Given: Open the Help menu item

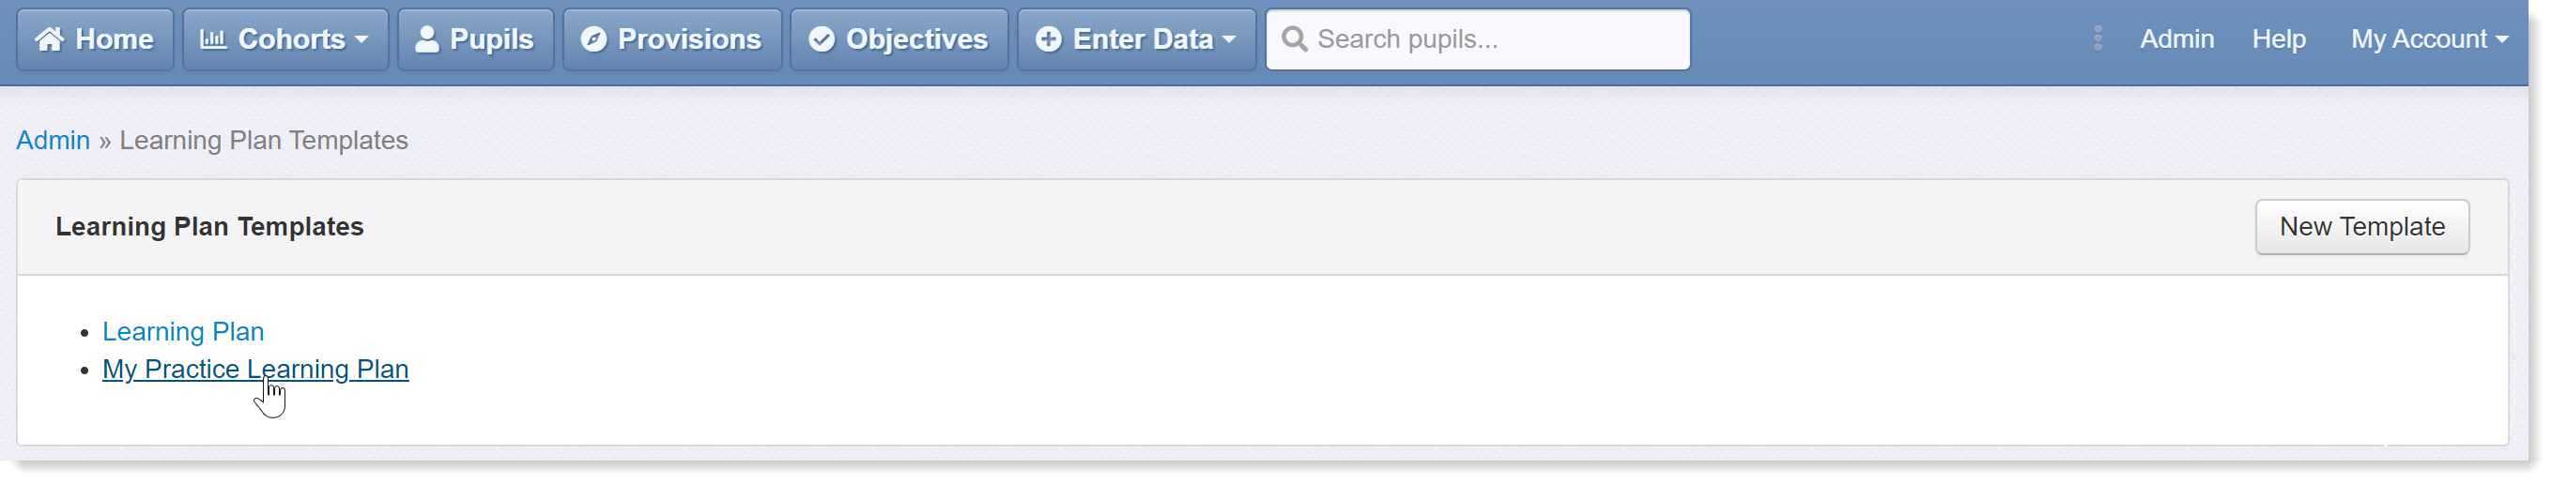Looking at the screenshot, I should tap(2279, 39).
